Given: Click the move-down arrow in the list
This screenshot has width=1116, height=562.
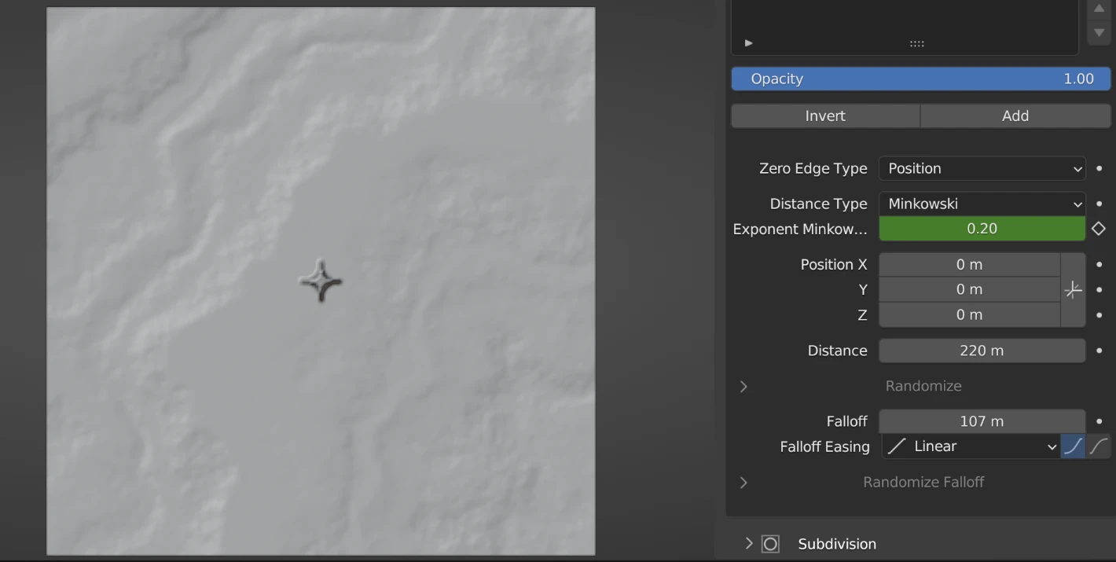Looking at the screenshot, I should [x=1099, y=32].
